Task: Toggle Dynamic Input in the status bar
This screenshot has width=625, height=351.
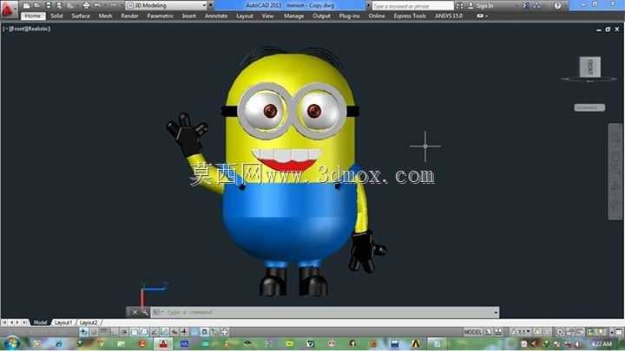Action: point(174,331)
